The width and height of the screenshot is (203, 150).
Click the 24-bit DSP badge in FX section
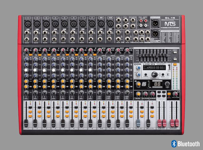[x=144, y=84]
